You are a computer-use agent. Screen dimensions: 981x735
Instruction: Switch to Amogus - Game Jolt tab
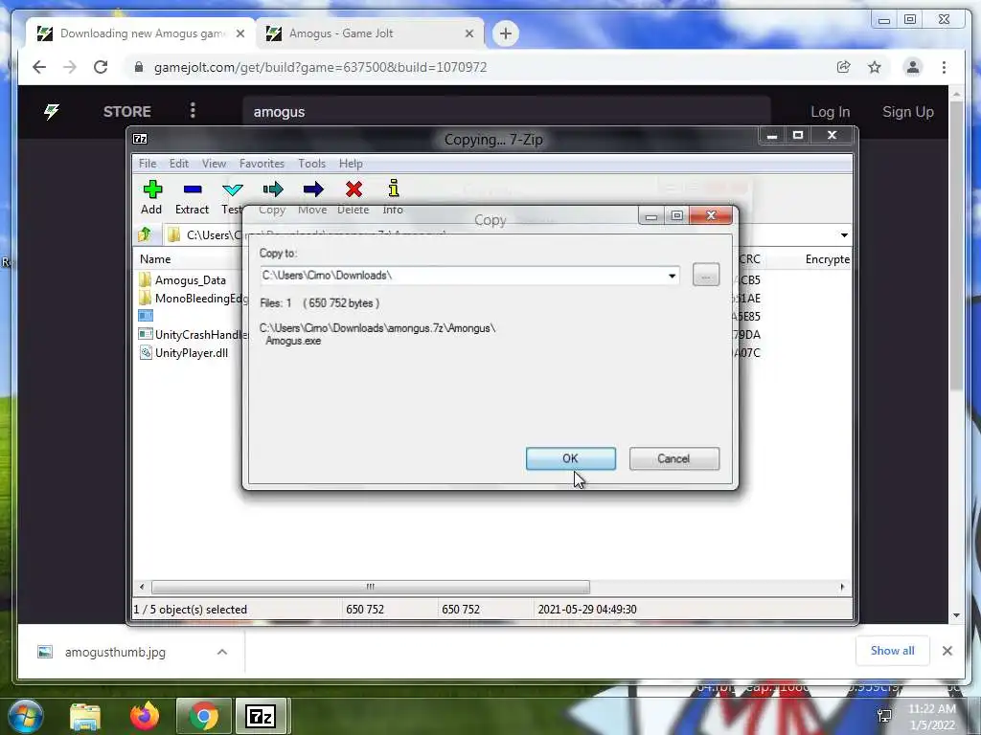[x=369, y=33]
